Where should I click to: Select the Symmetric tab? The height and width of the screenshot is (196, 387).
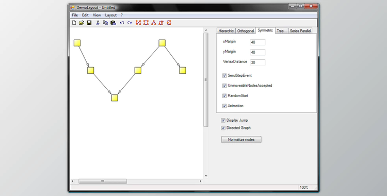coord(265,30)
